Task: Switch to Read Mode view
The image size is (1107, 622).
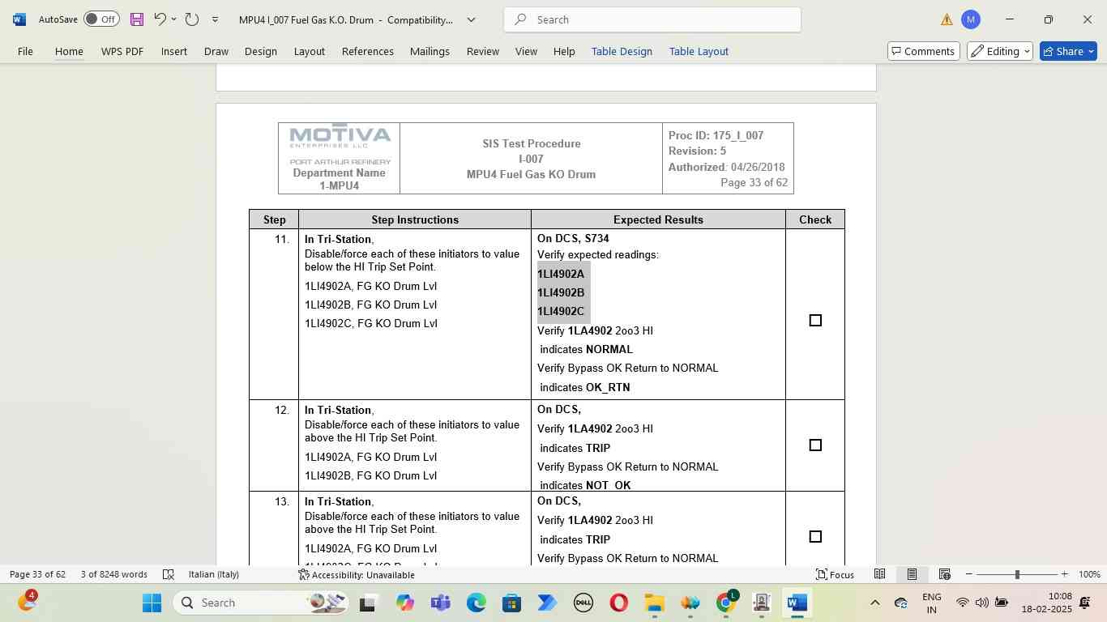Action: pos(879,574)
